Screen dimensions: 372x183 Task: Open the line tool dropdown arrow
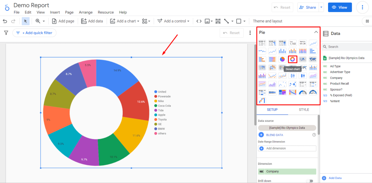pos(232,21)
